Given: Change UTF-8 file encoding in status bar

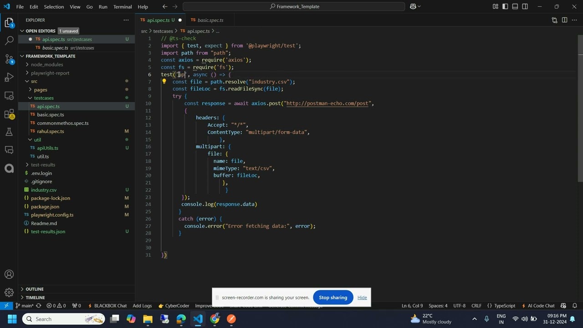Looking at the screenshot, I should [x=459, y=306].
